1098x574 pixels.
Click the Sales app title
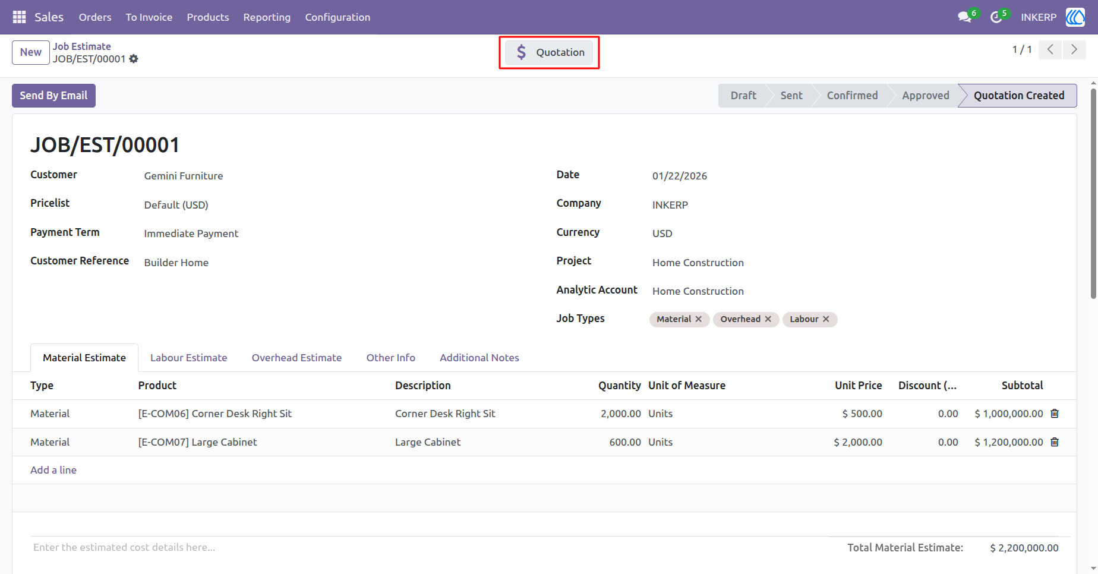49,17
